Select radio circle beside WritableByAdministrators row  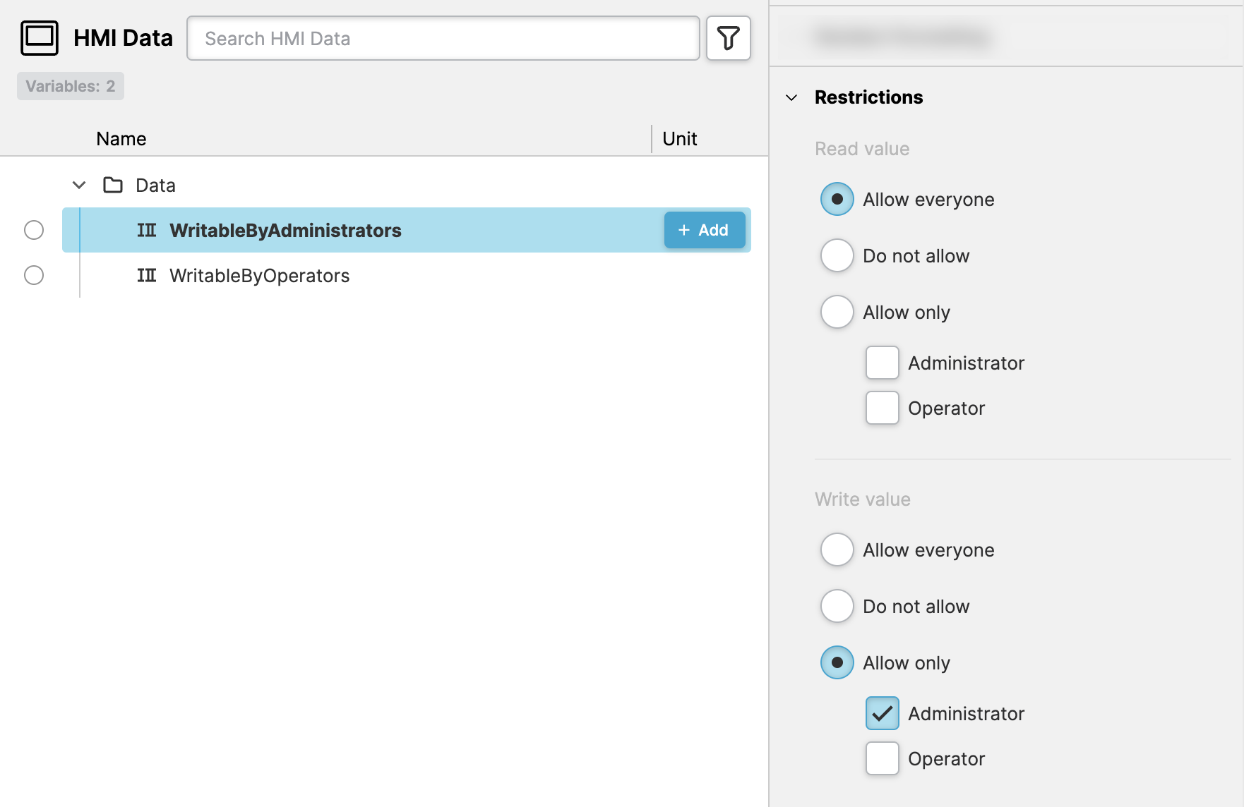click(34, 231)
